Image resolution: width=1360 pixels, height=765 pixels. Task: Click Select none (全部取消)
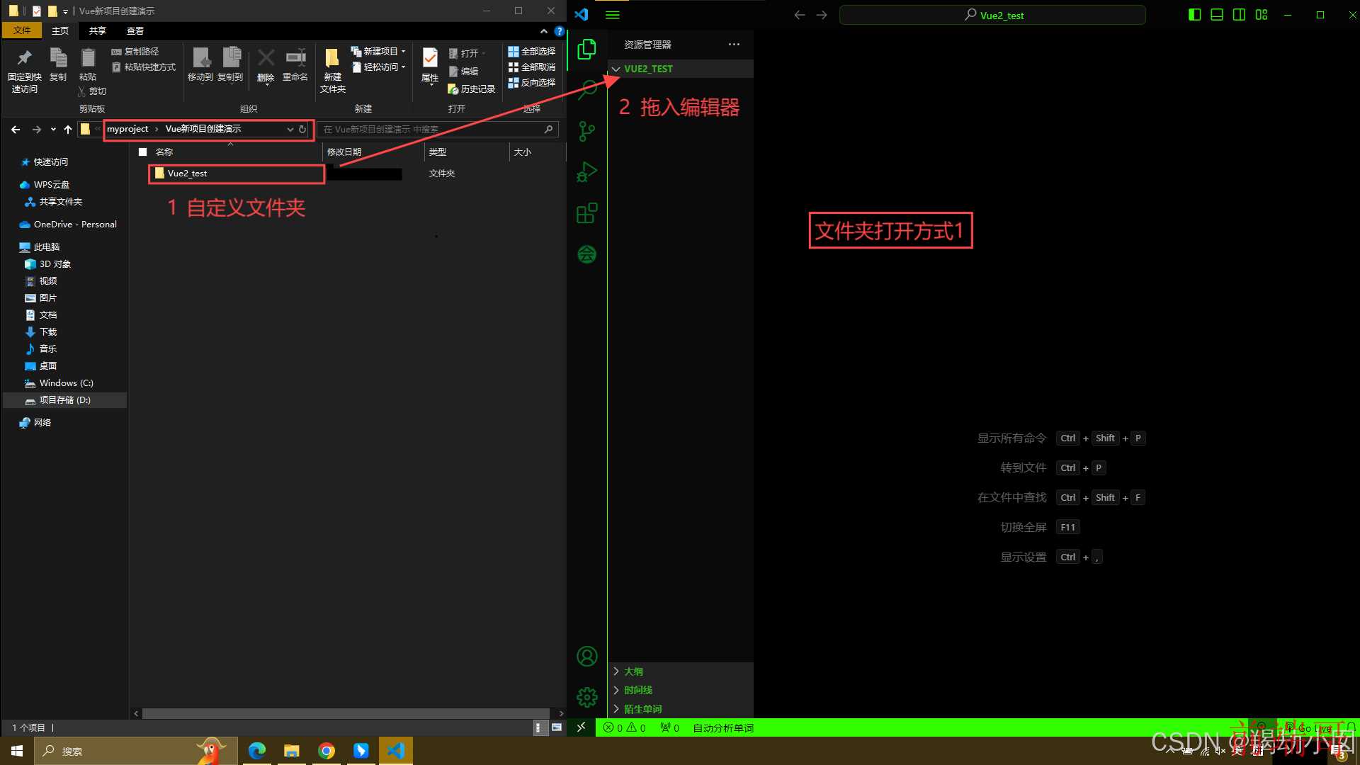click(532, 67)
